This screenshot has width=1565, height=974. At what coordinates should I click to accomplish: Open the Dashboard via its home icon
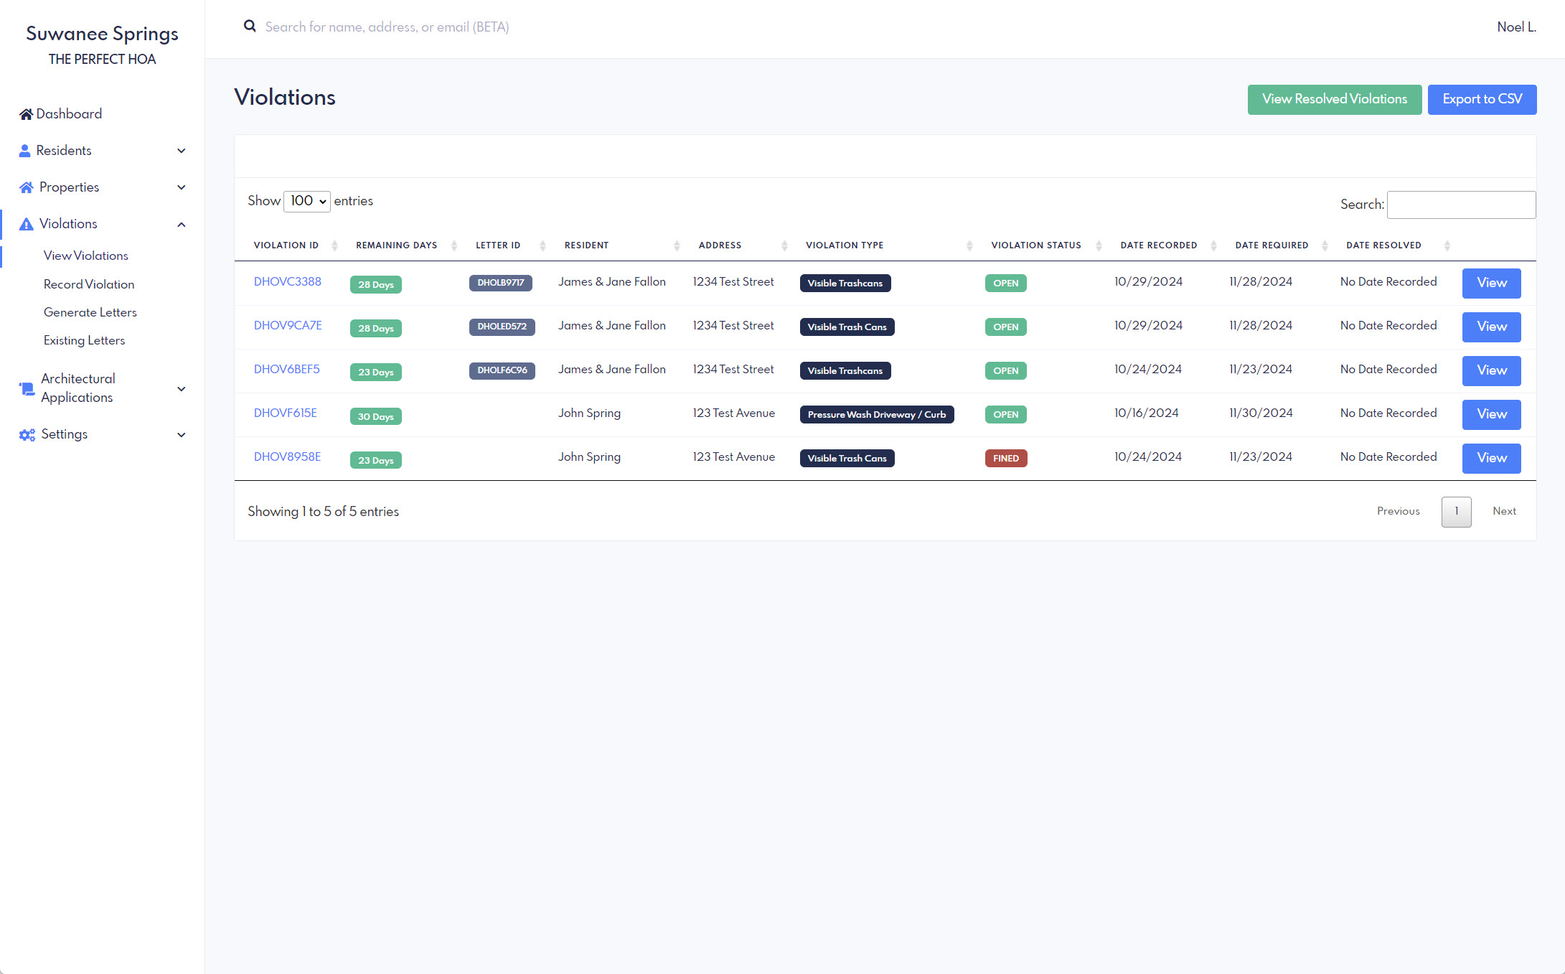point(26,113)
